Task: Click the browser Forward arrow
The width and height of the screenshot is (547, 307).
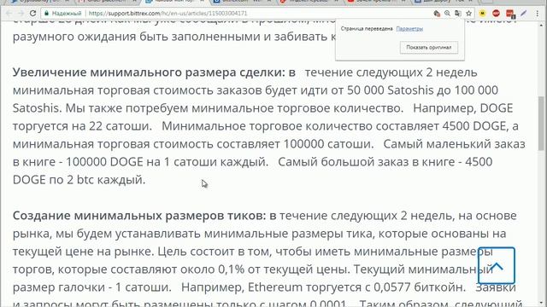Action: pyautogui.click(x=21, y=14)
